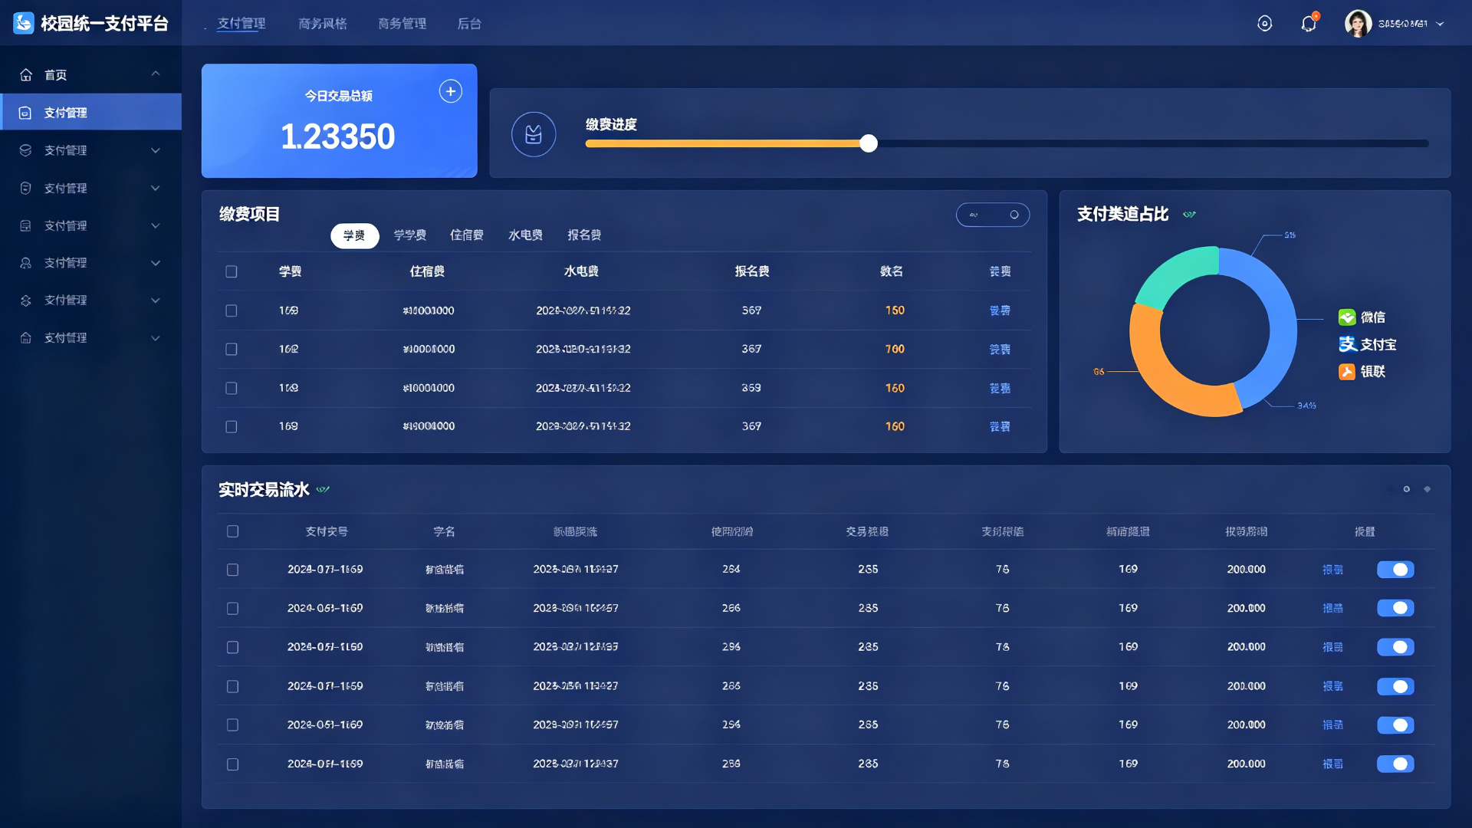
Task: Click the user avatar picture in the header
Action: (x=1358, y=24)
